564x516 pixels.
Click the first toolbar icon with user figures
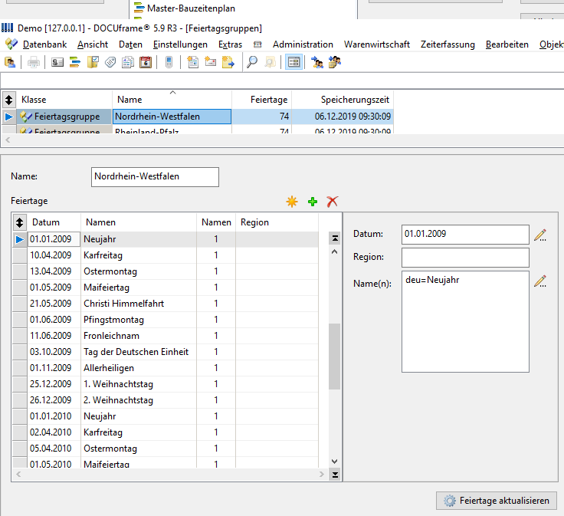[10, 62]
